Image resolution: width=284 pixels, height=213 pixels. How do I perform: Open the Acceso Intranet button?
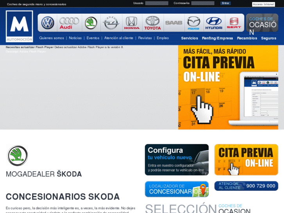click(264, 4)
